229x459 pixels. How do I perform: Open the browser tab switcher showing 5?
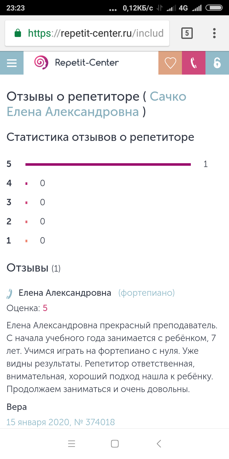click(187, 33)
